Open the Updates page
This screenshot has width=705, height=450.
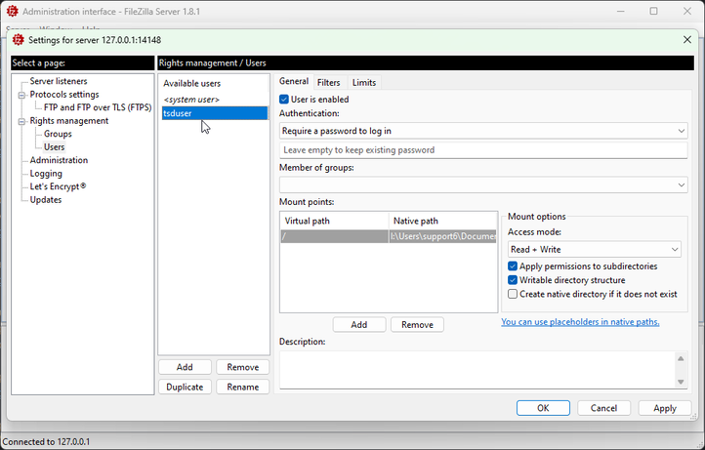[46, 199]
